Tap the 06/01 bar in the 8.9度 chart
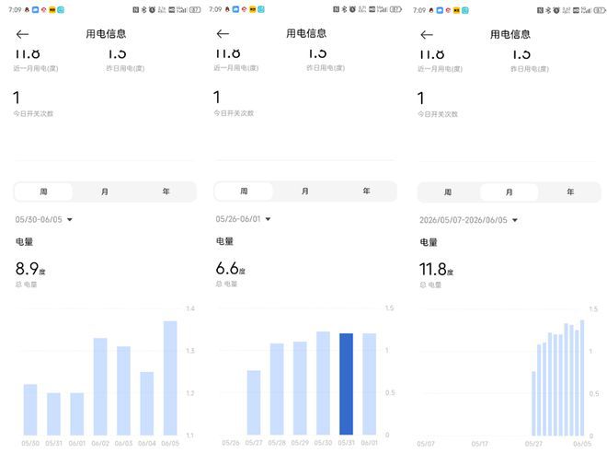The width and height of the screenshot is (607, 464). coord(77,414)
